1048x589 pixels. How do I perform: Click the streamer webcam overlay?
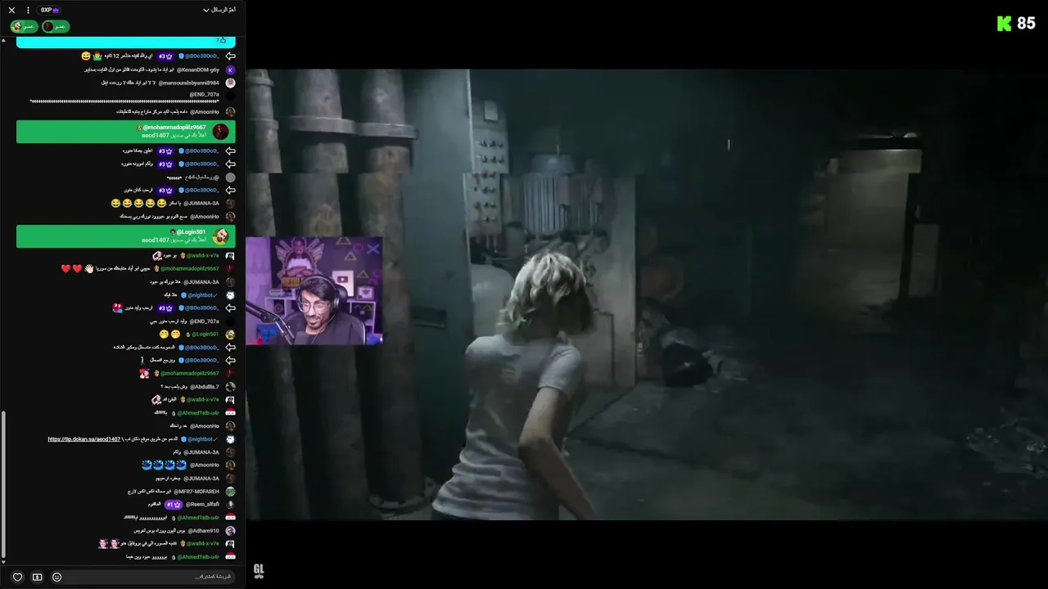[x=314, y=290]
